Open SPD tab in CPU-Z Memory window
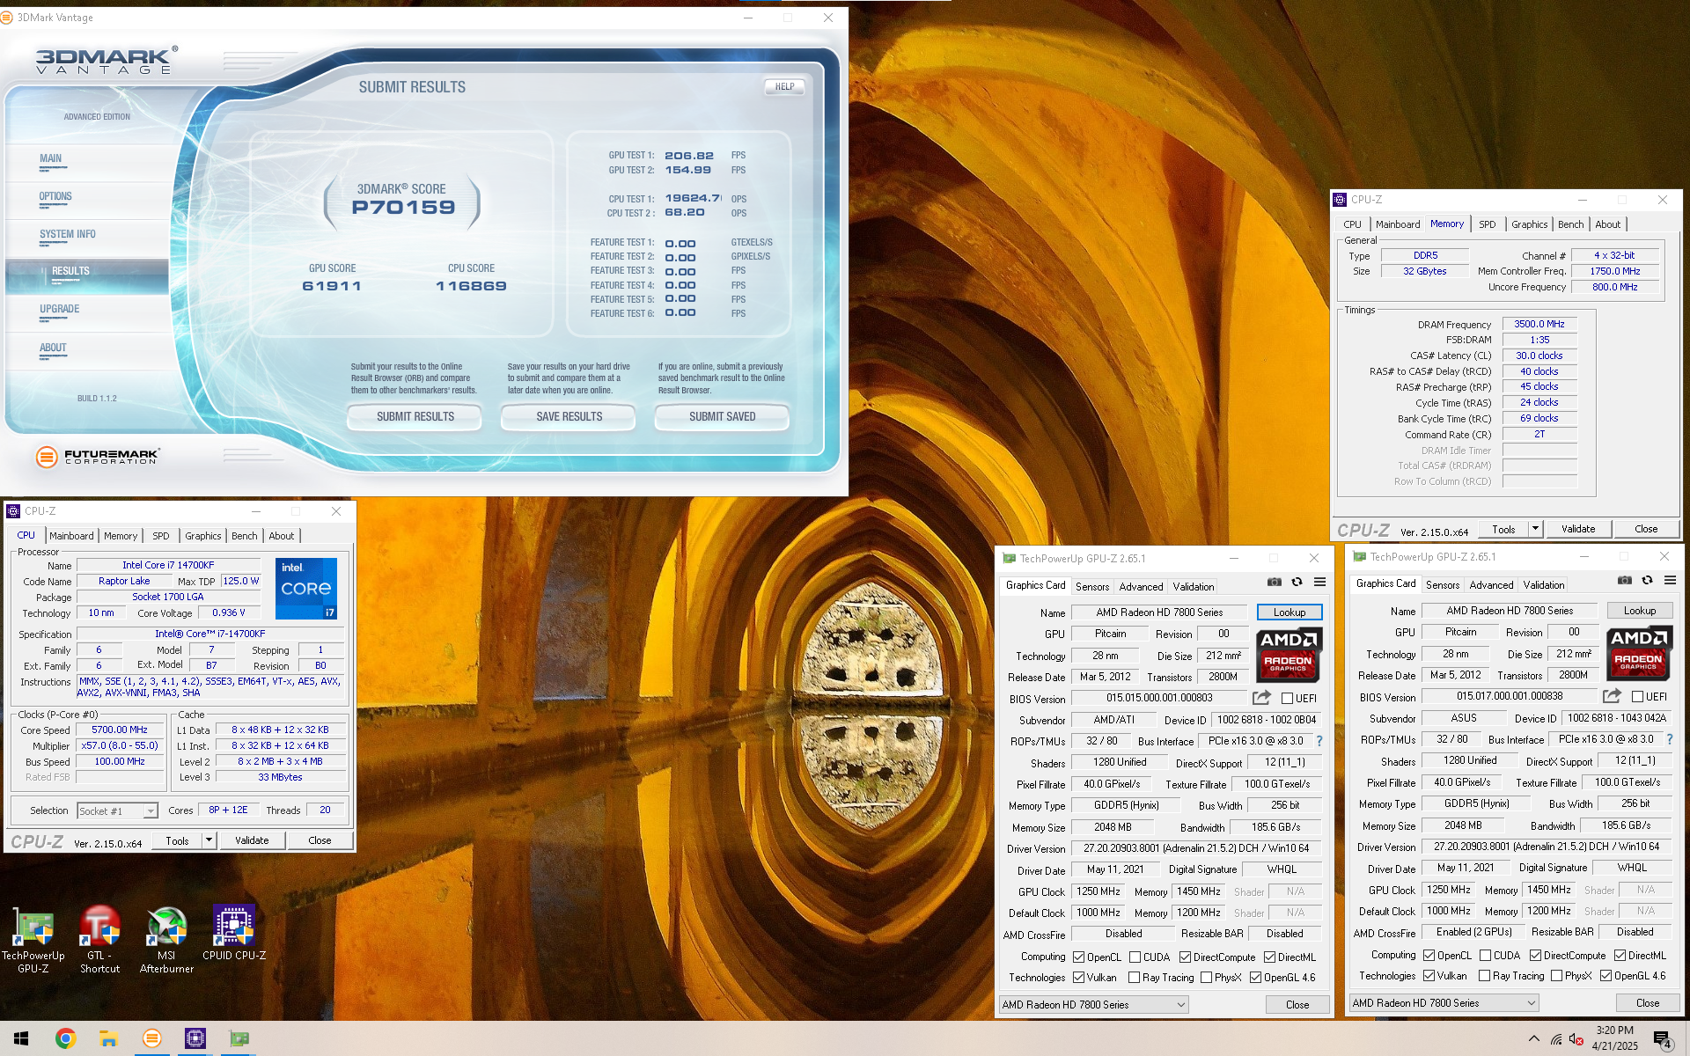Viewport: 1690px width, 1056px height. point(1487,224)
